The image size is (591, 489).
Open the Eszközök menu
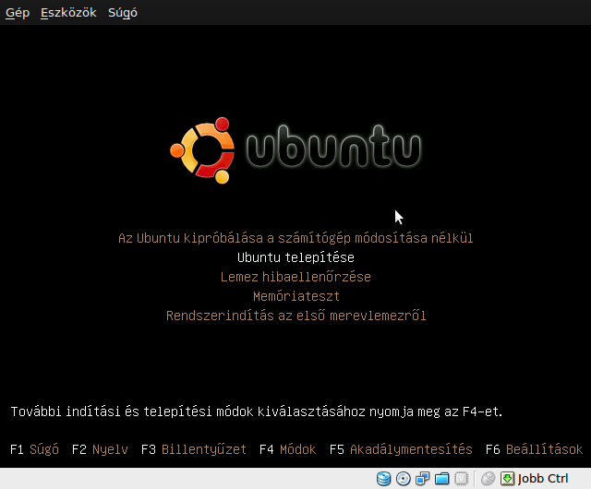click(x=68, y=13)
